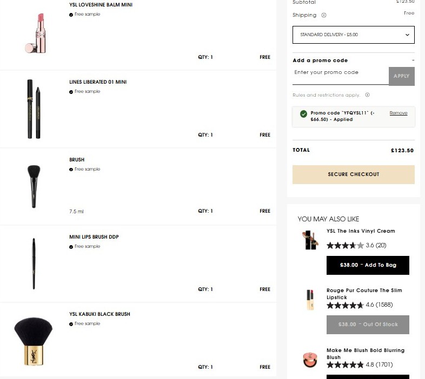This screenshot has height=379, width=425.
Task: Click the promo code input field
Action: point(340,73)
